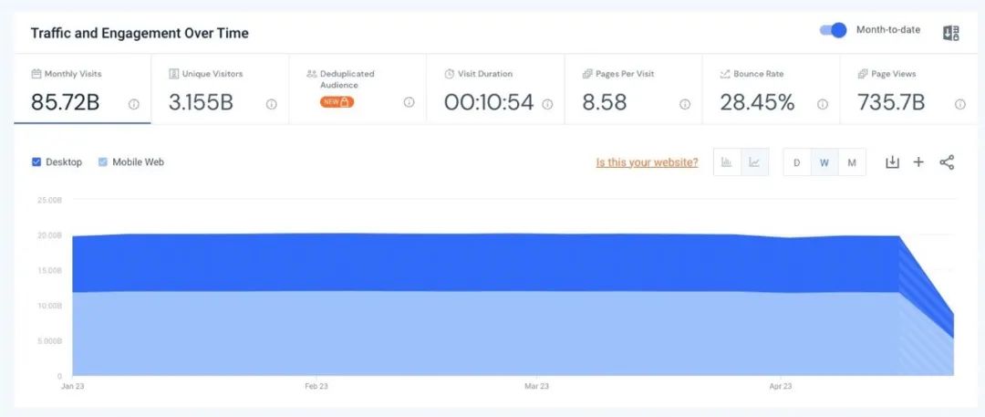
Task: Click the Jan 23 axis label
Action: [72, 386]
